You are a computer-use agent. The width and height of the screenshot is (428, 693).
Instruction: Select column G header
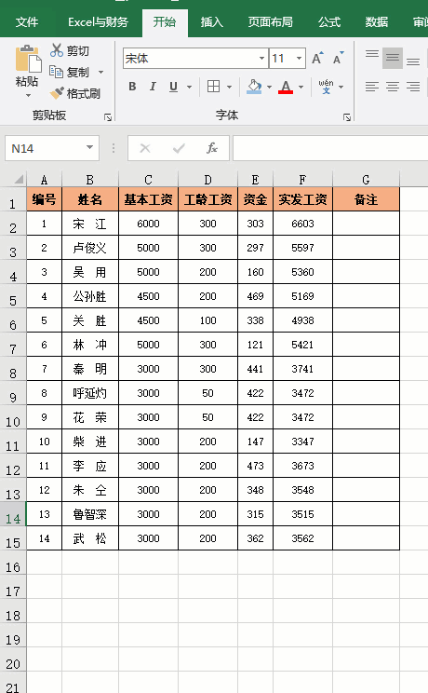pyautogui.click(x=366, y=180)
